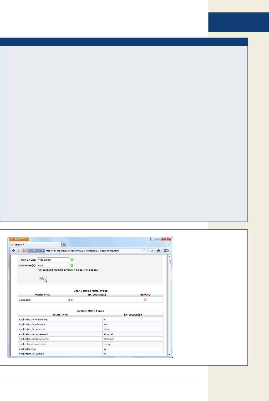The height and width of the screenshot is (401, 269).
Task: Click the application/atom+xml row
Action: tap(91, 329)
